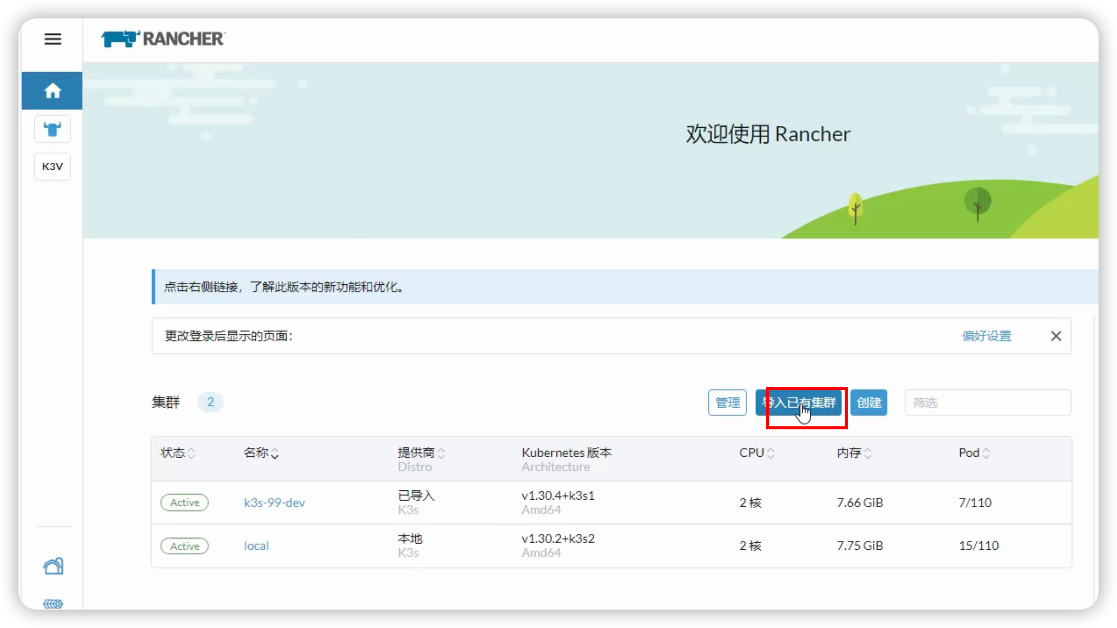Open global settings icon at sidebar bottom
Image resolution: width=1117 pixels, height=628 pixels.
53,603
